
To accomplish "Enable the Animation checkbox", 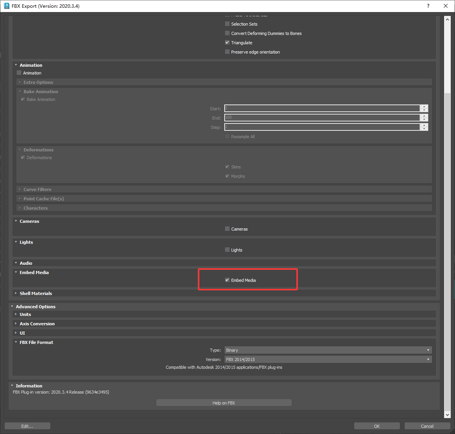I will (x=19, y=73).
